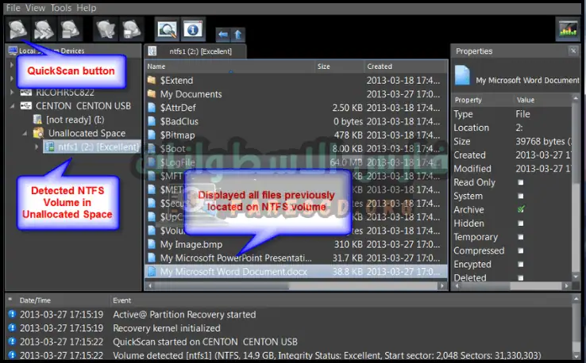This screenshot has width=586, height=363.
Task: Click the chart icon at top right
Action: click(568, 29)
